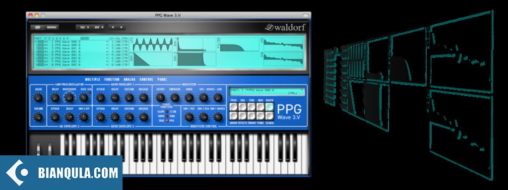Click the GLOBAL panel button
Viewport: 508px width, 190px height.
point(269,116)
